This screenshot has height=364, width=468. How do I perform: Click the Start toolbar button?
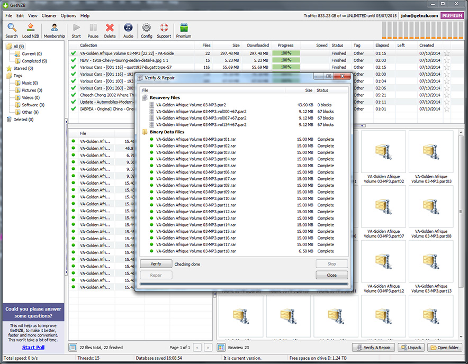[76, 31]
